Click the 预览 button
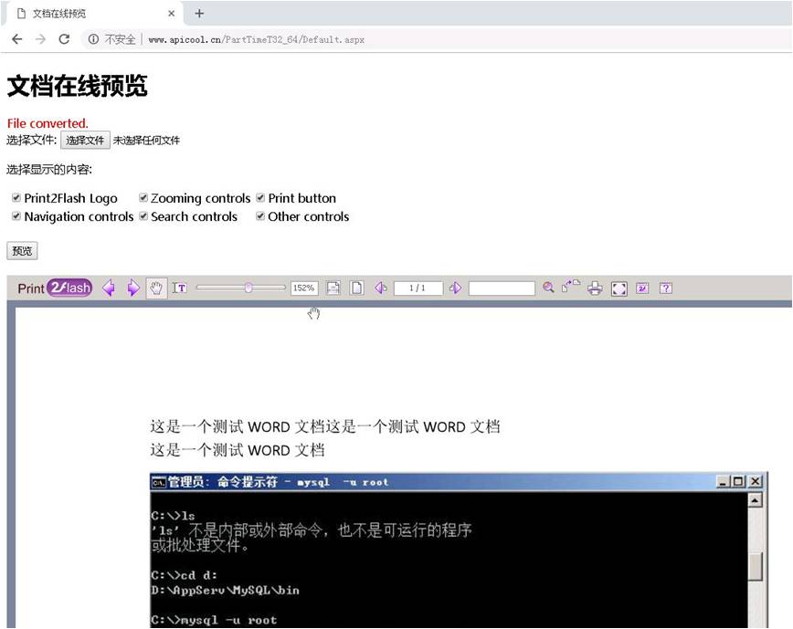This screenshot has width=793, height=629. (x=22, y=251)
